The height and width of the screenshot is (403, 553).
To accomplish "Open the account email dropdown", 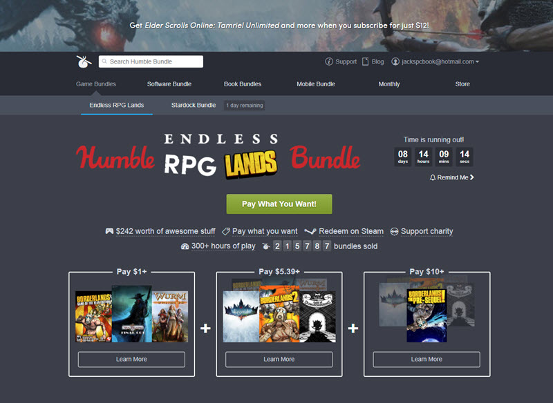I will click(x=440, y=61).
